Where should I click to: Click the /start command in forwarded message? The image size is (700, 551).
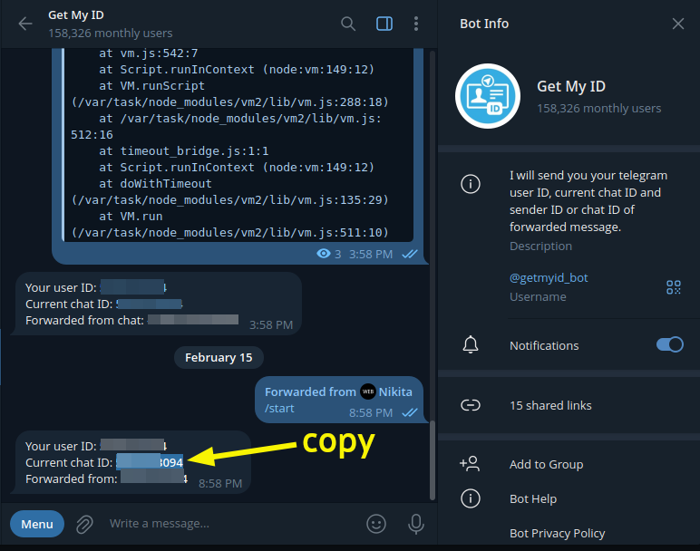point(279,408)
